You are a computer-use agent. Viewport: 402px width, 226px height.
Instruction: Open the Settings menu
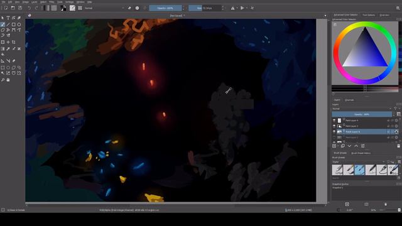(69, 2)
